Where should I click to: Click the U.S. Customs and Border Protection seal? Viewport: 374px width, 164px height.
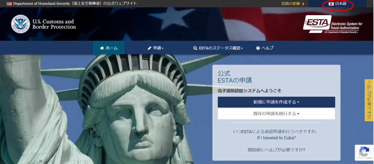tap(20, 24)
